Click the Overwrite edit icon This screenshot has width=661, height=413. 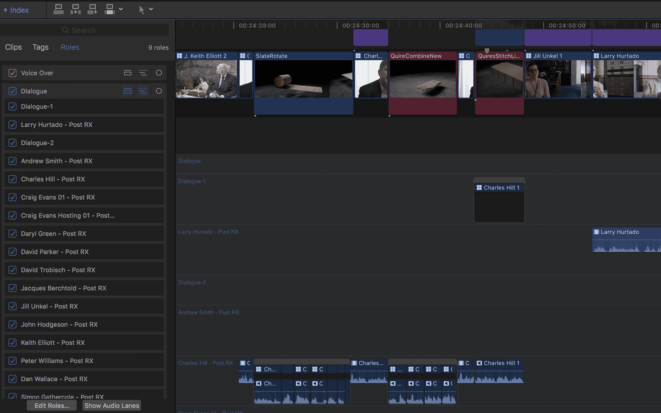click(x=109, y=9)
